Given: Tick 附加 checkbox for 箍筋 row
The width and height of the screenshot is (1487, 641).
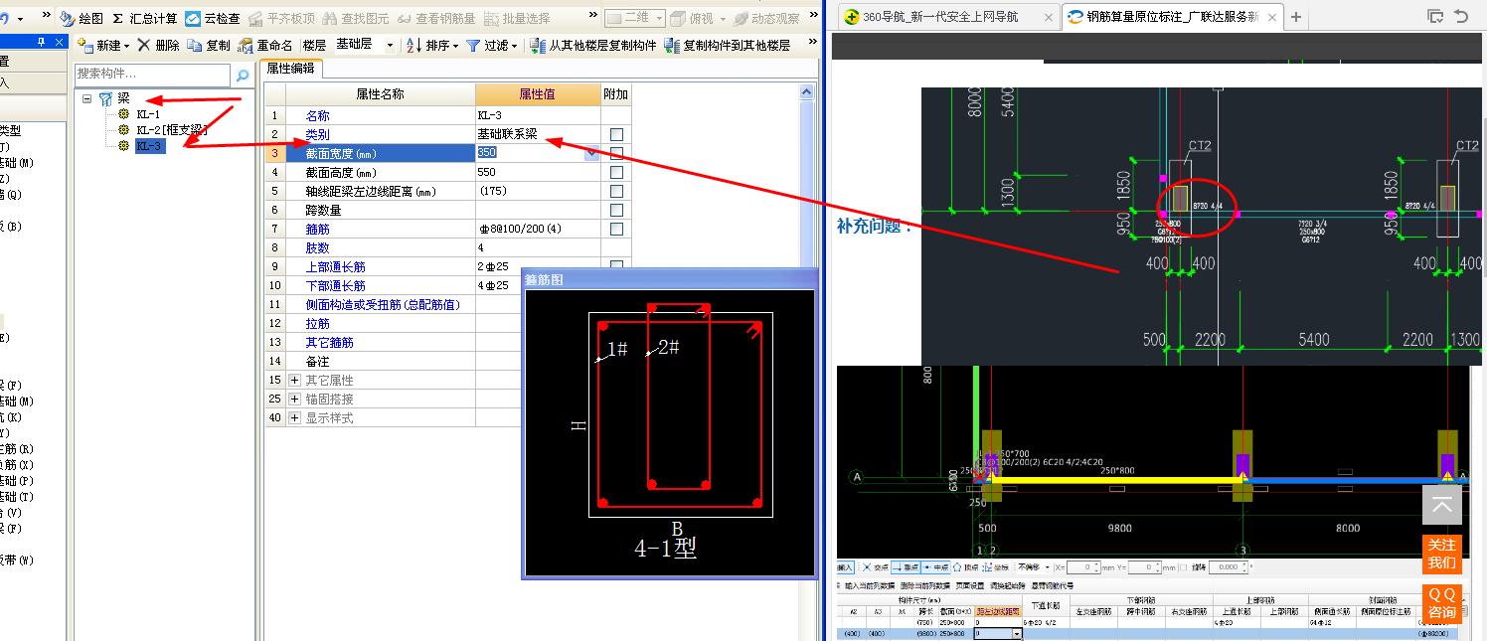Looking at the screenshot, I should point(616,229).
